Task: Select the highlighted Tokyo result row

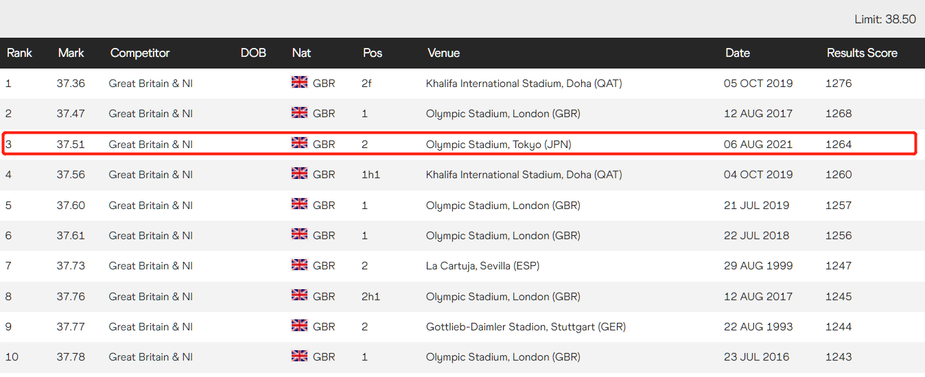Action: click(x=460, y=145)
